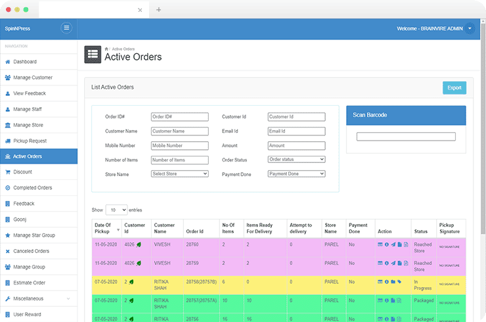Click the Active Orders breadcrumb link
The image size is (486, 322).
click(x=123, y=49)
